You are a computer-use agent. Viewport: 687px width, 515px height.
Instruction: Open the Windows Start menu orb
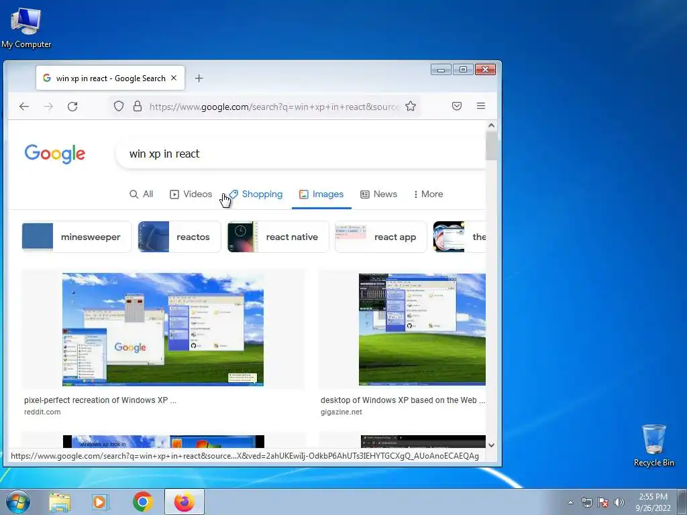tap(18, 502)
